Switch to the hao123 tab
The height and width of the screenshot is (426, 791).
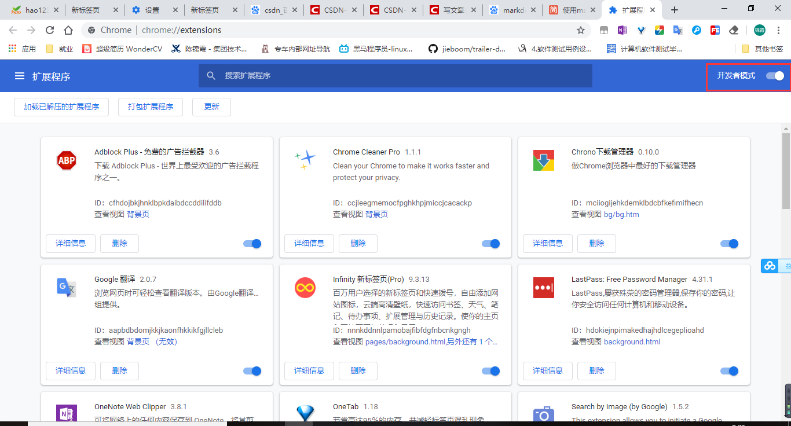[x=34, y=10]
